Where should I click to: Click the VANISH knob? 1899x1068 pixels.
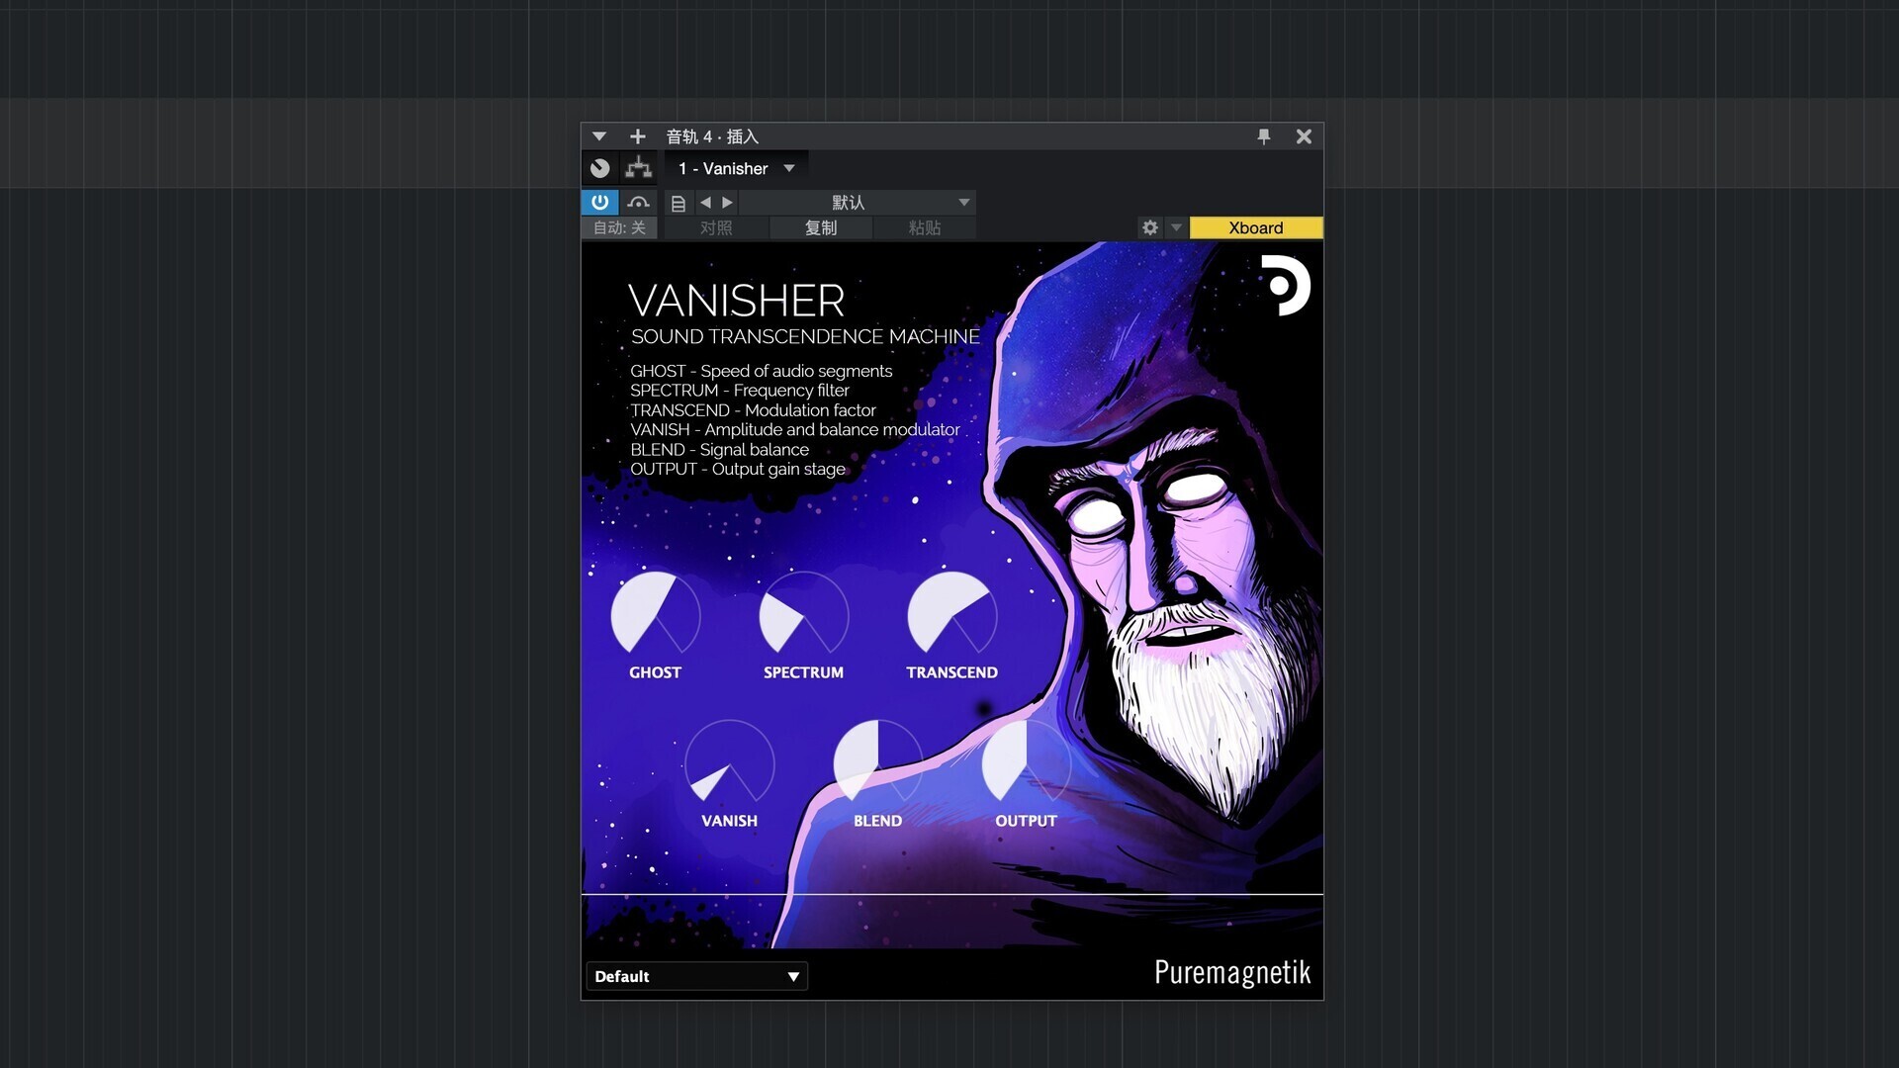tap(729, 761)
